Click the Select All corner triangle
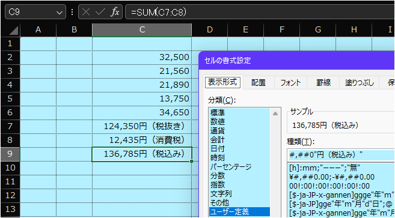Viewport: 395px width, 218px height. click(13, 30)
